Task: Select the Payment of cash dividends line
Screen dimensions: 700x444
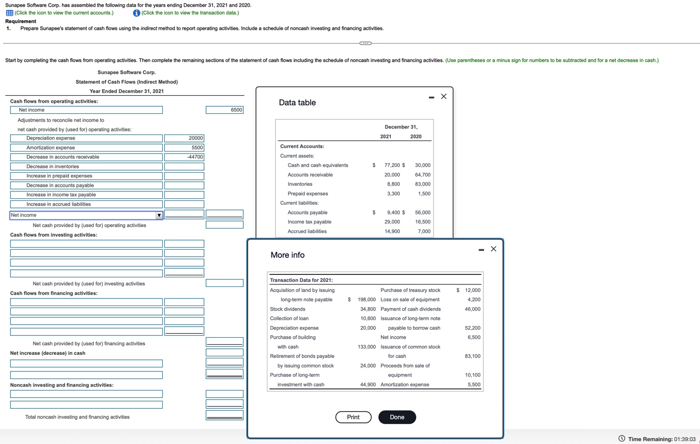Action: point(410,309)
